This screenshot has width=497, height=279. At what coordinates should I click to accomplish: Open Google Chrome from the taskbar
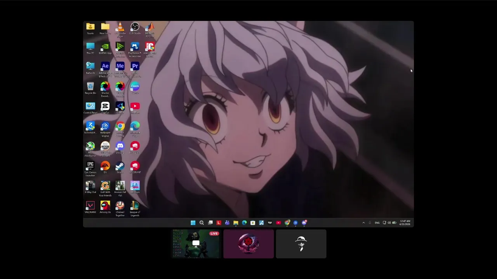[x=287, y=223]
